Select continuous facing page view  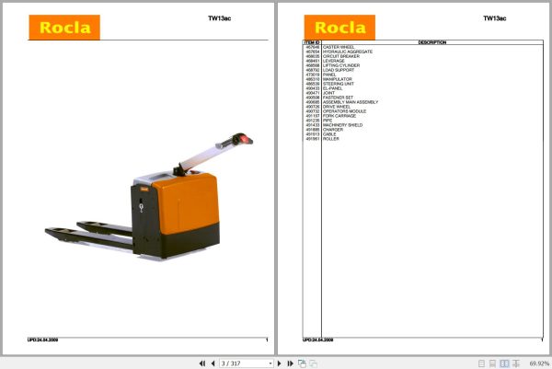tap(516, 363)
